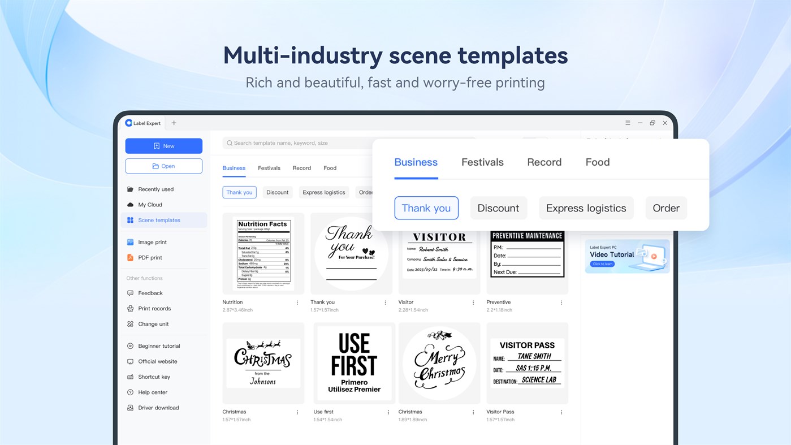Select the enlarged Festivals tab

482,162
